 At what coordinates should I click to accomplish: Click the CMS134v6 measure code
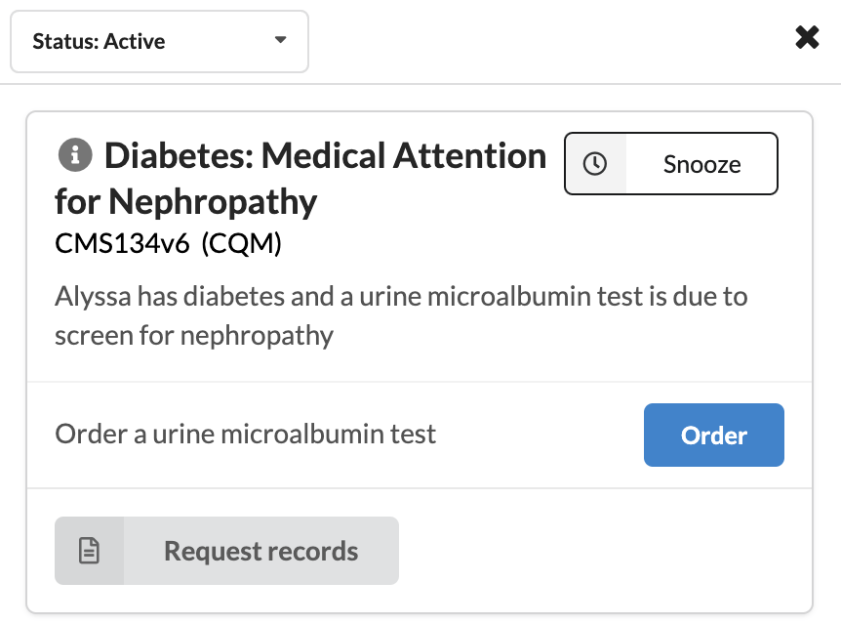click(122, 243)
